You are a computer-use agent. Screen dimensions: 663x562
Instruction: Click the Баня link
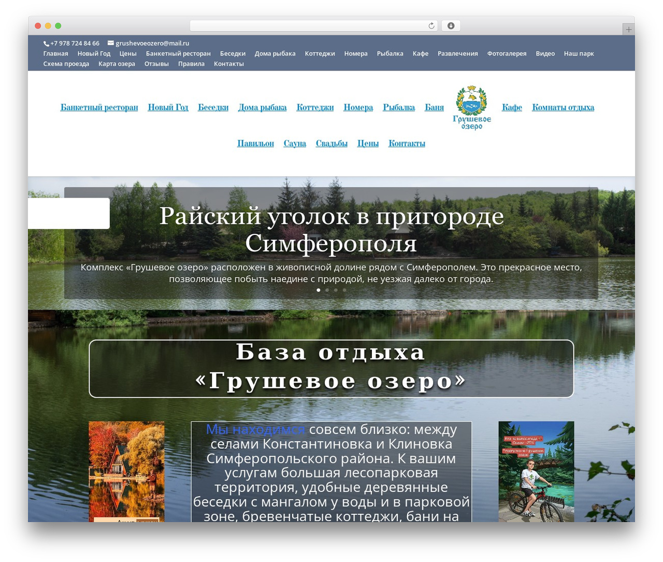pos(434,107)
